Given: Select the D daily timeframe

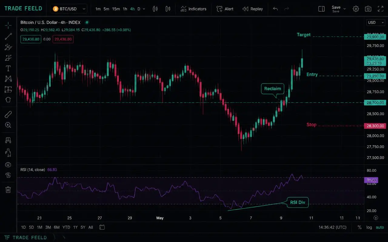Looking at the screenshot, I should 139,9.
